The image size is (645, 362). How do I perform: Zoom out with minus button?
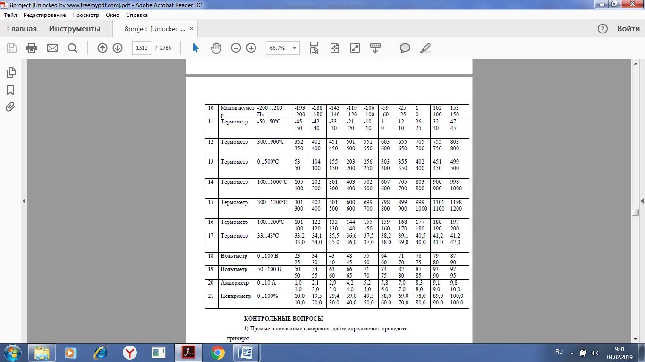236,48
